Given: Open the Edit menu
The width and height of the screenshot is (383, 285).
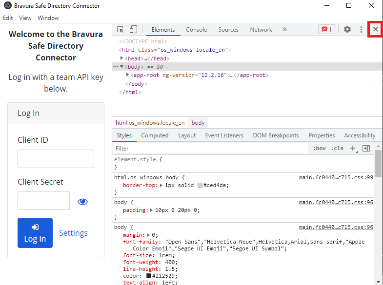Looking at the screenshot, I should (8, 18).
